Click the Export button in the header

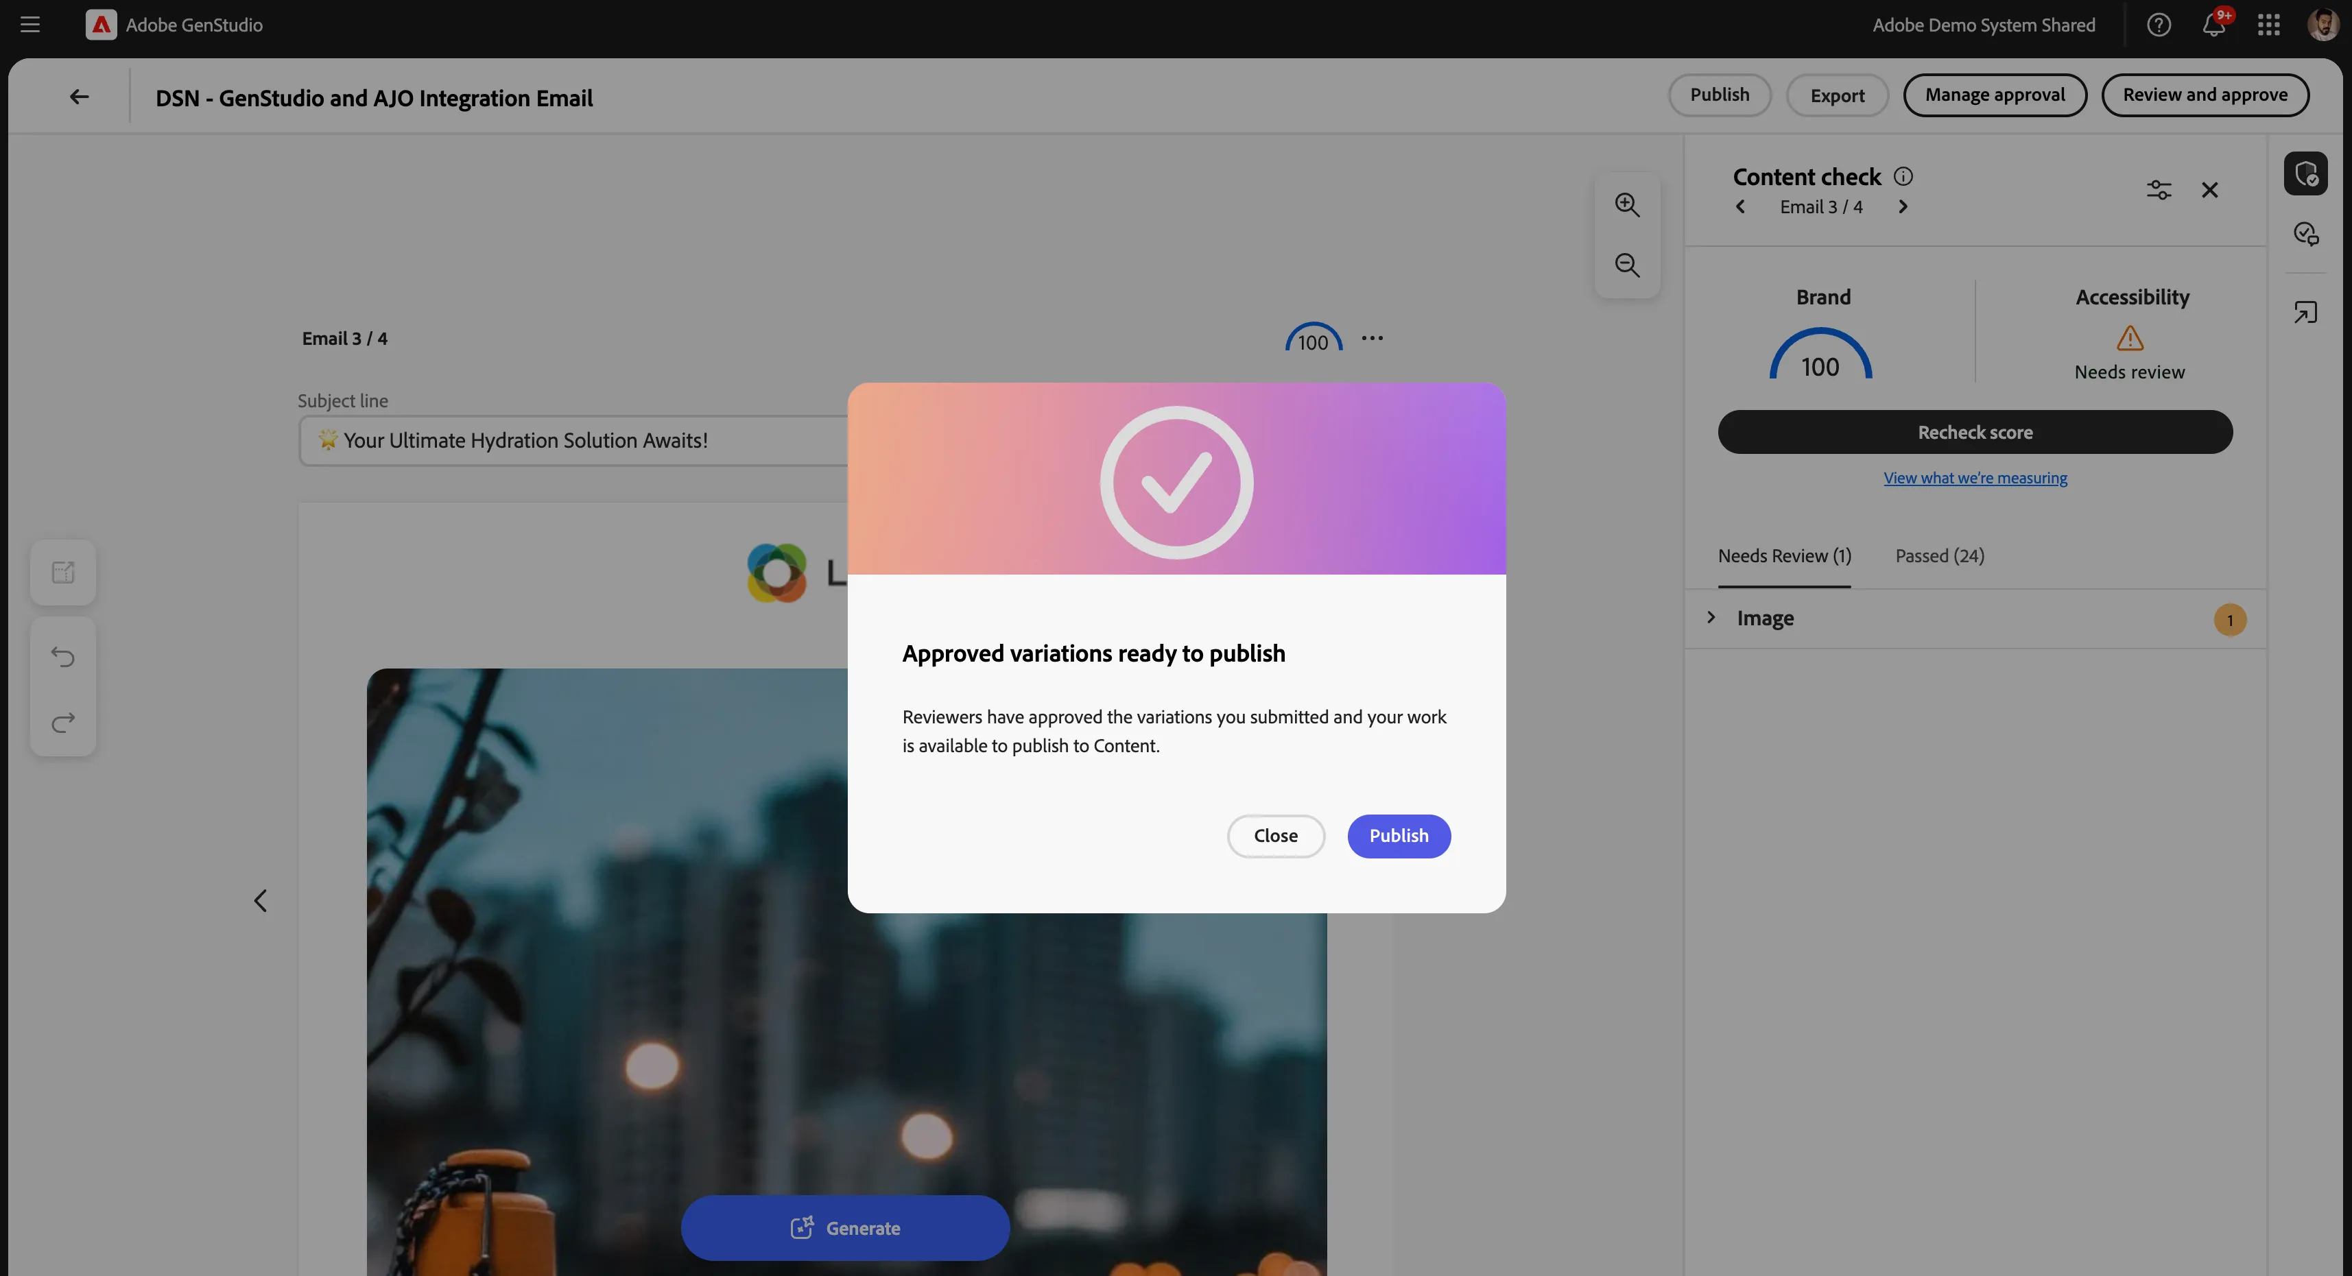(1837, 95)
